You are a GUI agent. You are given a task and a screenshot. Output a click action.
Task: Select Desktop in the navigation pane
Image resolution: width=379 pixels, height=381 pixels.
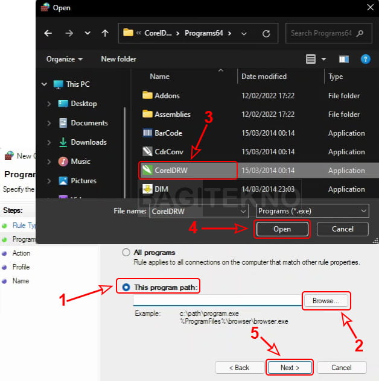(x=78, y=104)
